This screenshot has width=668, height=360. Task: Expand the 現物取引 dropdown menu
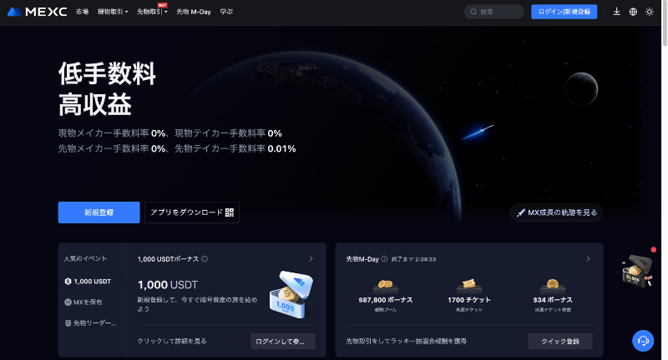click(x=113, y=12)
